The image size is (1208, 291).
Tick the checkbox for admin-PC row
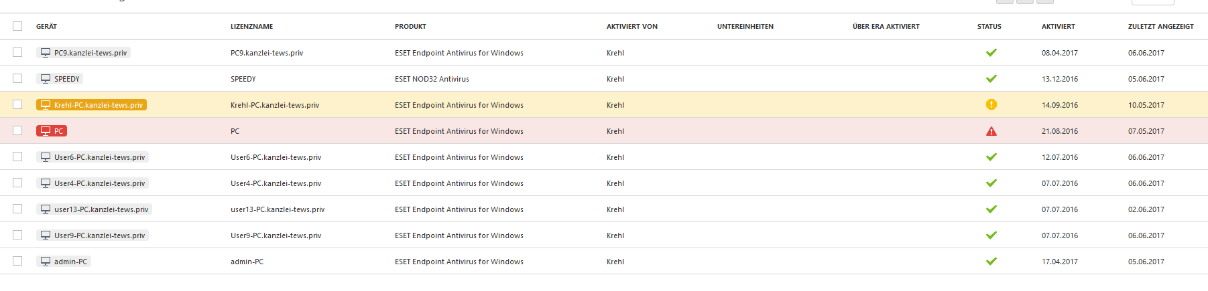point(17,261)
